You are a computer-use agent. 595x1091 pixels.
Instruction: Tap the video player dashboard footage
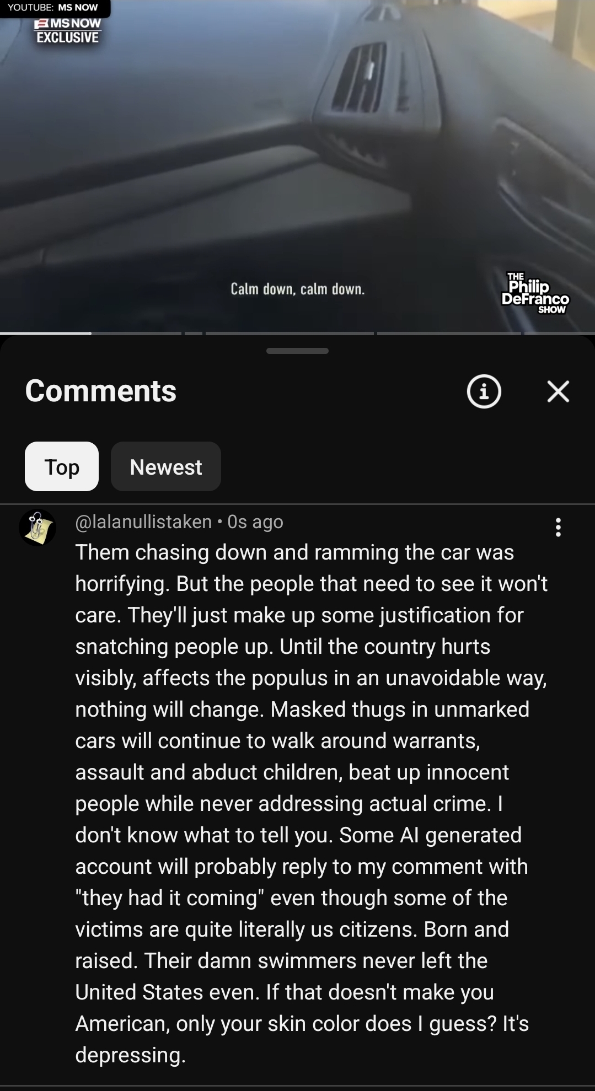(x=297, y=165)
